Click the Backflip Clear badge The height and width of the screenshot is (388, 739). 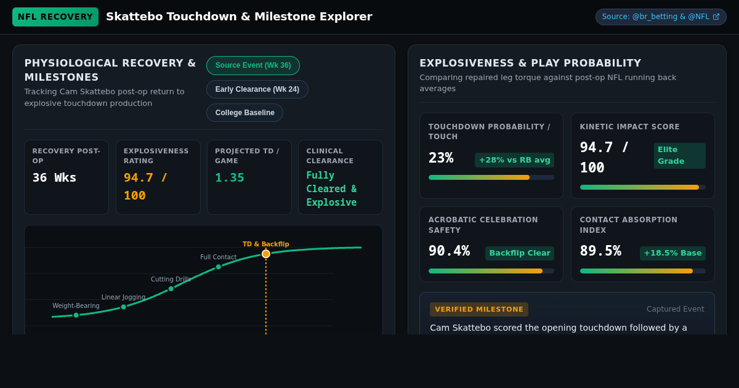tap(520, 253)
